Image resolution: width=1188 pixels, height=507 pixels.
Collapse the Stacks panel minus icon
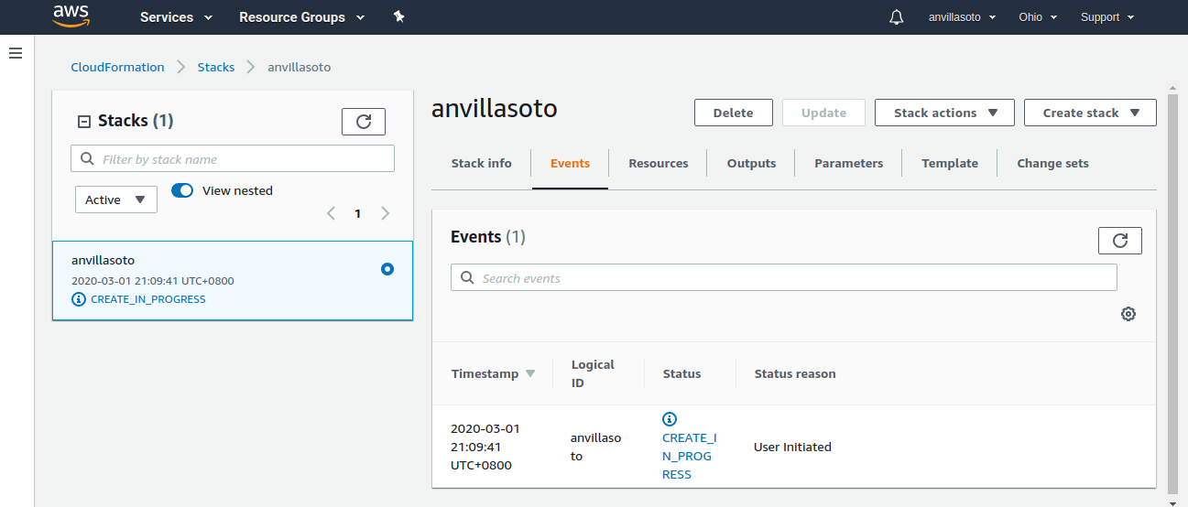(x=84, y=121)
